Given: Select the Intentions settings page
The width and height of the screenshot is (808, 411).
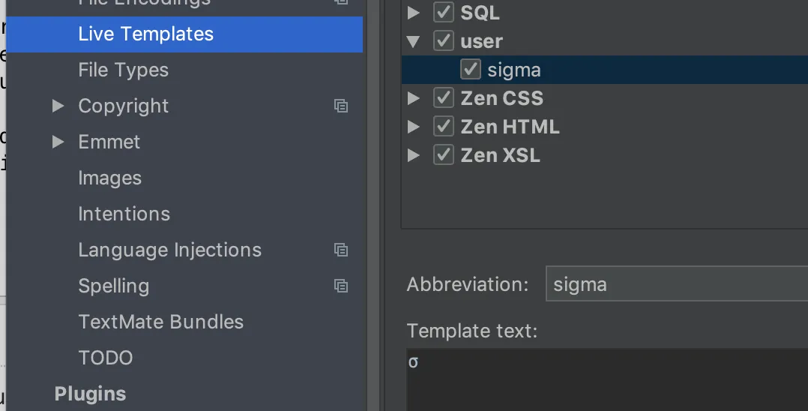Looking at the screenshot, I should click(124, 214).
